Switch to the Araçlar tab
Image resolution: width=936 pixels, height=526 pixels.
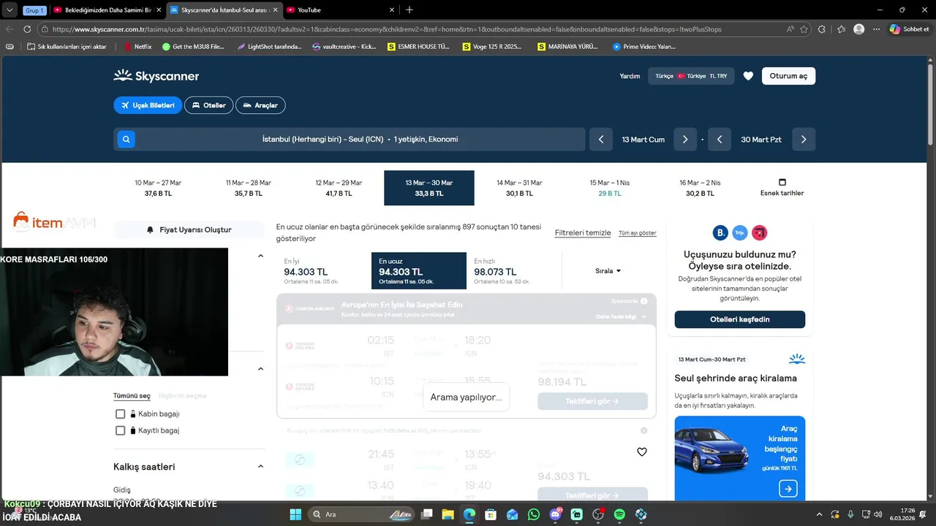pos(260,105)
